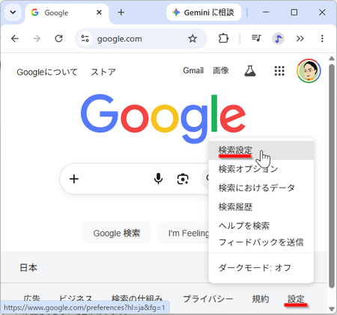Click the vertical scrollbar thumb
This screenshot has width=337, height=315.
(332, 176)
